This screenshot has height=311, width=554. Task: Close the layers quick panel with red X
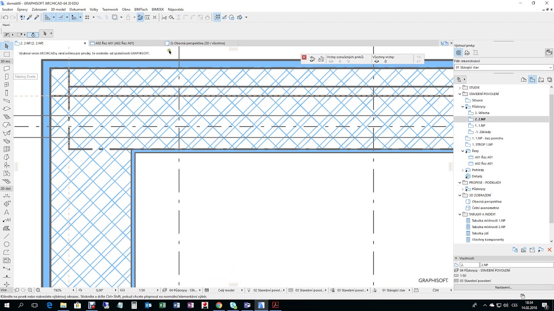(x=304, y=57)
